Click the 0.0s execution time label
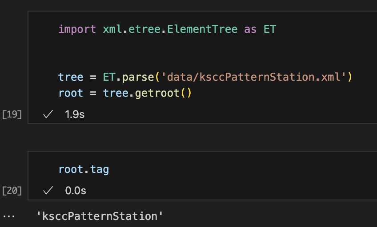 point(76,191)
